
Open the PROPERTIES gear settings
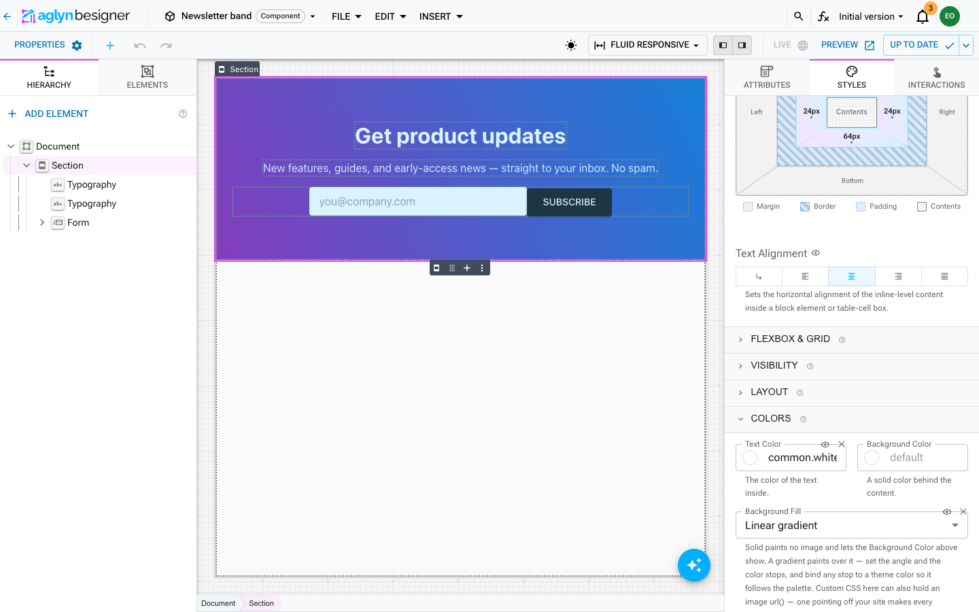(77, 46)
